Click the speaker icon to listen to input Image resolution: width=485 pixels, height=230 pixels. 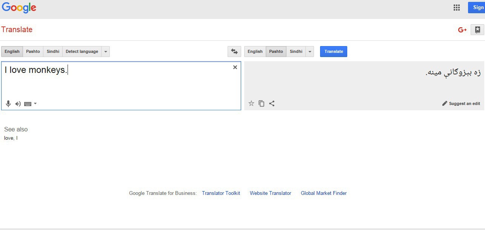click(18, 103)
